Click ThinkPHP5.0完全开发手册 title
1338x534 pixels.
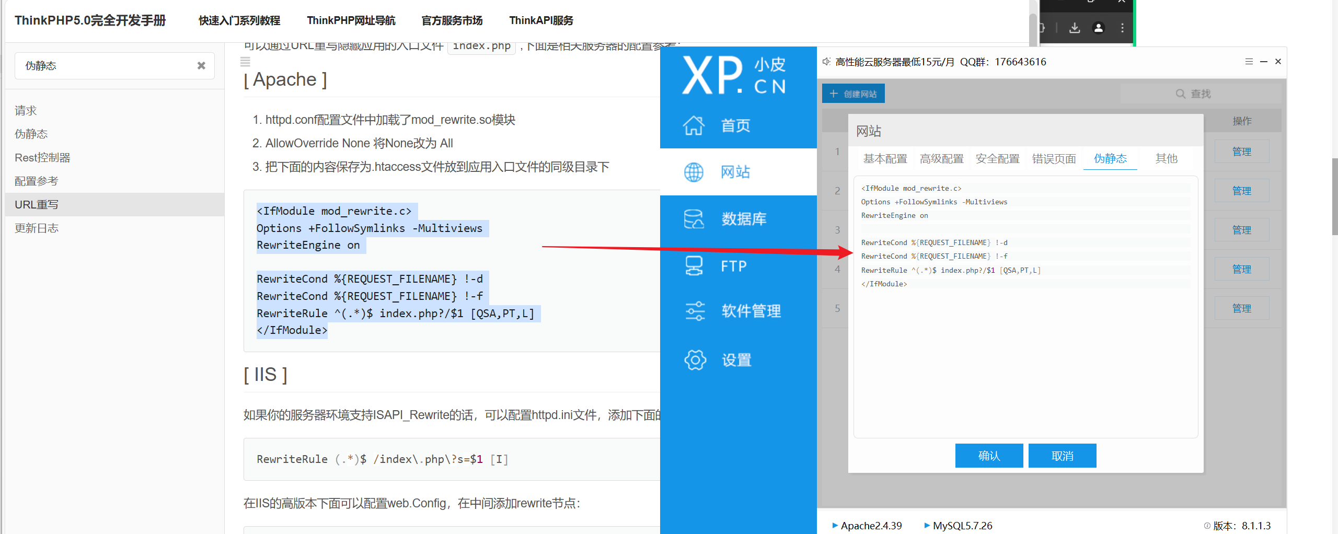tap(90, 20)
